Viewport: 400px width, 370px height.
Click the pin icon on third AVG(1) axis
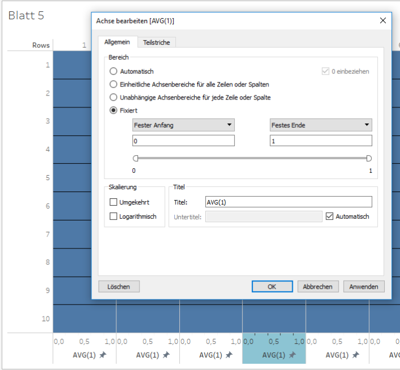point(229,355)
